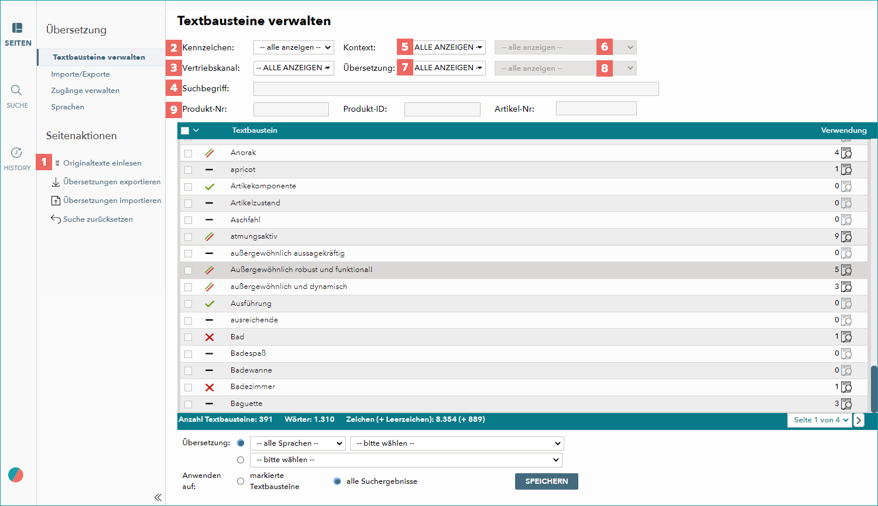Tick the checkbox for Artikelzustand row
This screenshot has width=878, height=506.
188,204
